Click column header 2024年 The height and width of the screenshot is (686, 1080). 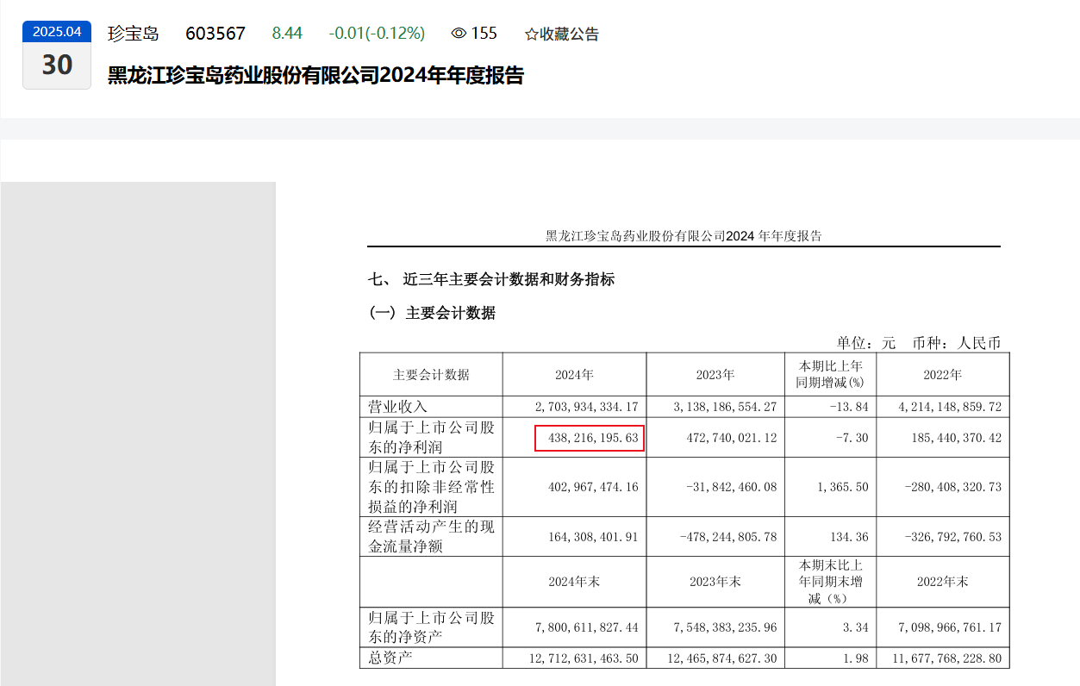click(x=574, y=375)
